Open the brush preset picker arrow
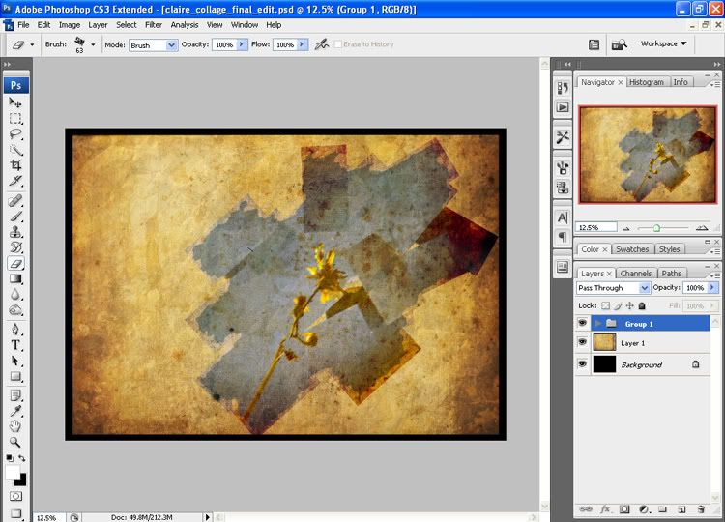Image resolution: width=725 pixels, height=522 pixels. (x=93, y=44)
